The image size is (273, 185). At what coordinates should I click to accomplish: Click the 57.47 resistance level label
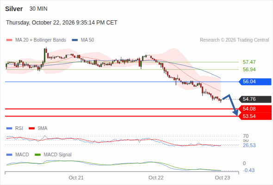(x=249, y=62)
